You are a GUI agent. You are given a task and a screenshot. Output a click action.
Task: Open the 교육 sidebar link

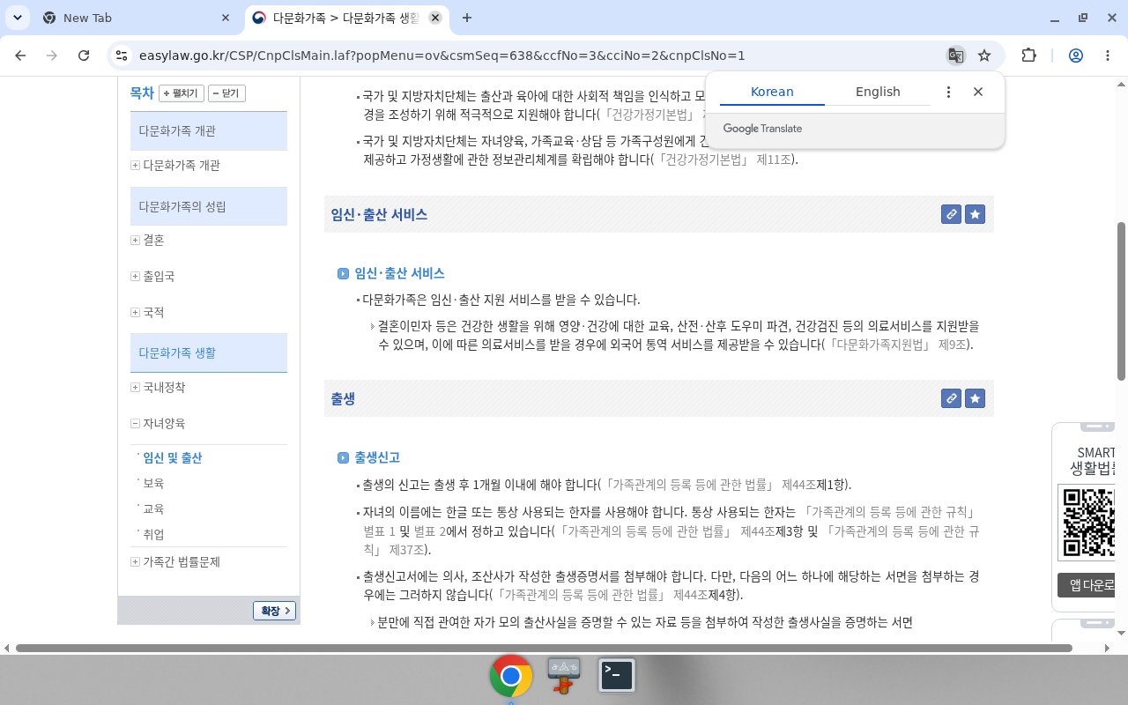pos(153,509)
